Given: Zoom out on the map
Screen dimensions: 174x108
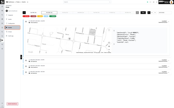Looking at the screenshot, I should 109,50.
